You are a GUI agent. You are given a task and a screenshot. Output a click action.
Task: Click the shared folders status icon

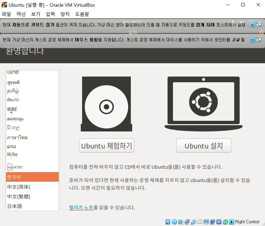(200, 222)
